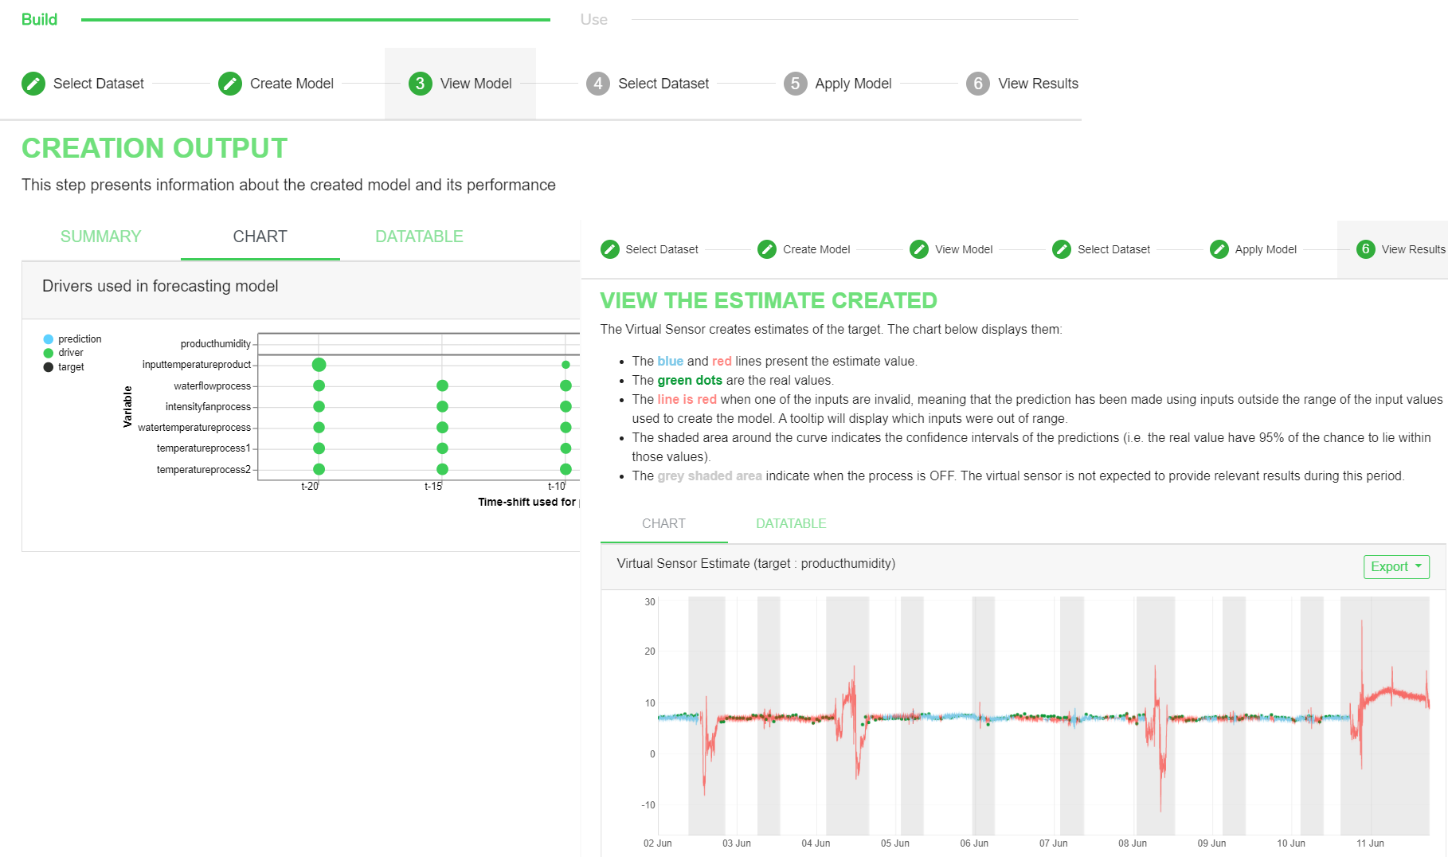1448x857 pixels.
Task: Click the 05 Jun axis label
Action: 894,843
